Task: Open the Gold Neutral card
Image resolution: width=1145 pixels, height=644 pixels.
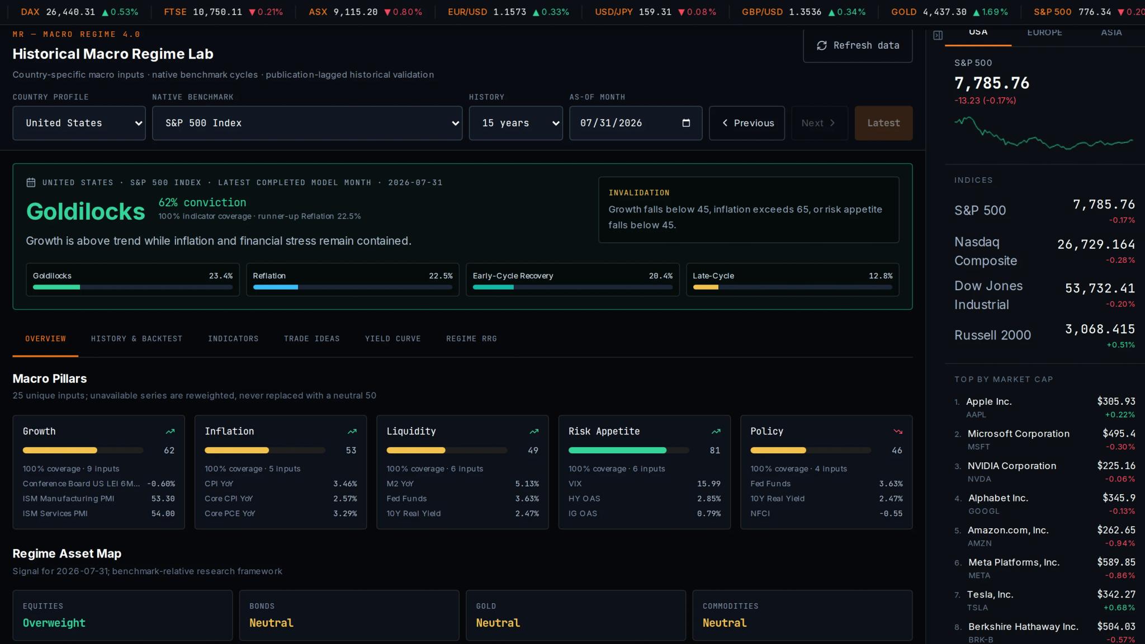Action: click(576, 615)
